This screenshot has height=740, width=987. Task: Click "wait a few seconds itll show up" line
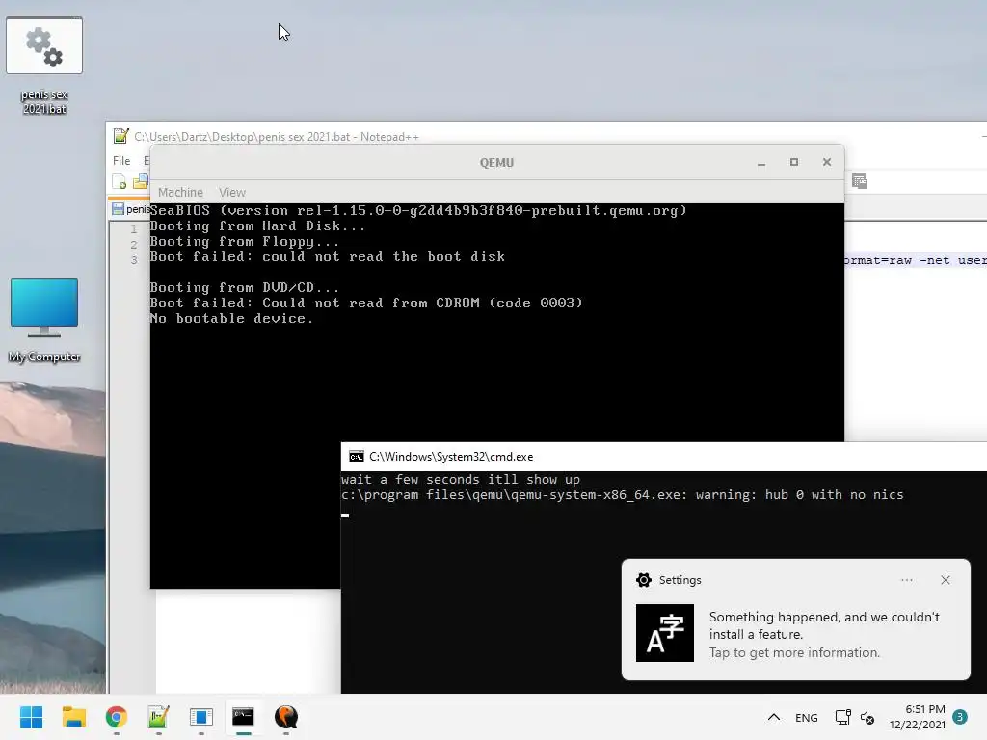(x=461, y=480)
